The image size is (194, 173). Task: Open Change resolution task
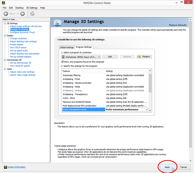pyautogui.click(x=19, y=39)
